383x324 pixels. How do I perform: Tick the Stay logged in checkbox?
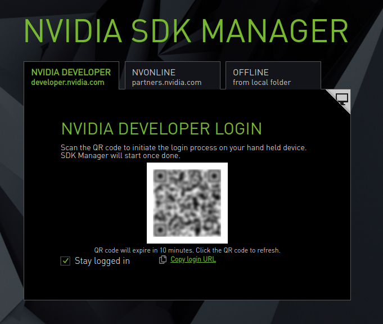pos(66,261)
